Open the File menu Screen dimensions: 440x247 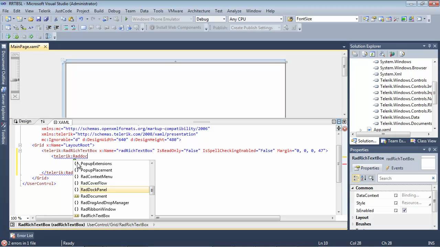[5, 11]
